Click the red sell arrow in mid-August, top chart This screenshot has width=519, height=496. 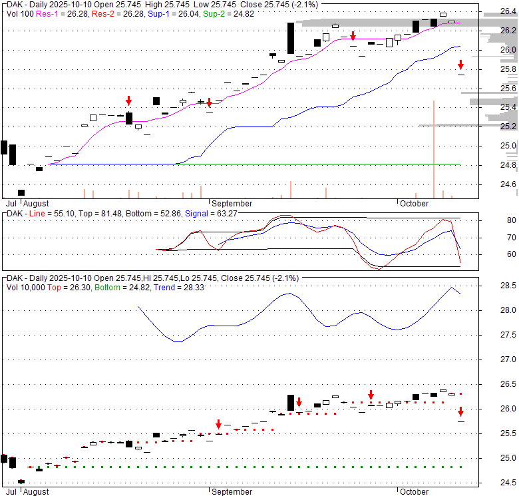(129, 101)
